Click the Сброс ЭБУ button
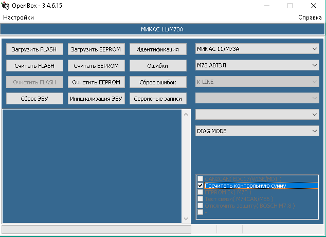Image resolution: width=326 pixels, height=237 pixels. tap(35, 99)
